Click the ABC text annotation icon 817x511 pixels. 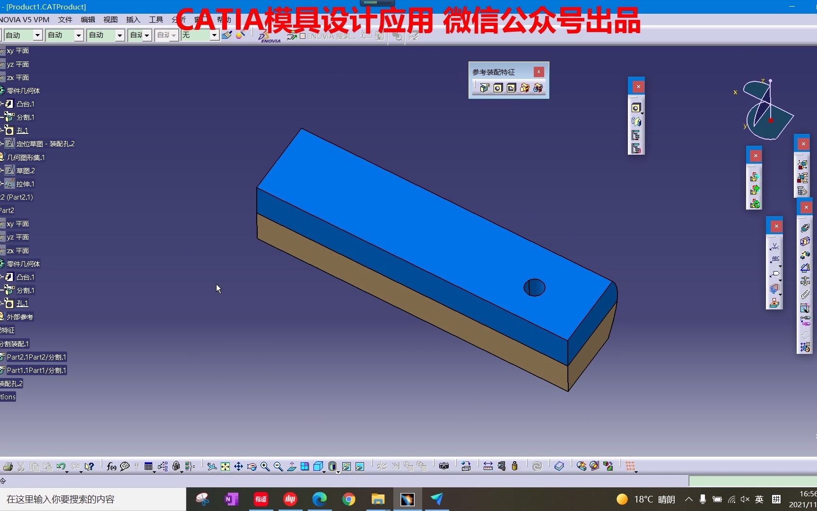click(x=775, y=259)
